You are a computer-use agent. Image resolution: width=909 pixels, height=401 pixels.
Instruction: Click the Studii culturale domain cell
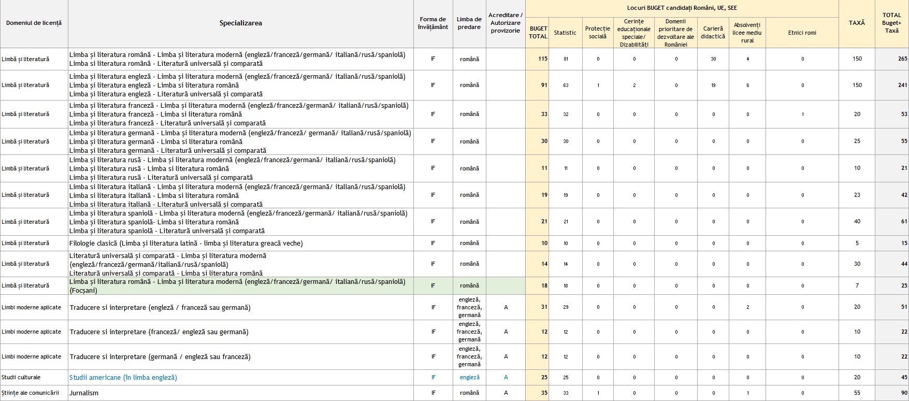(34, 378)
